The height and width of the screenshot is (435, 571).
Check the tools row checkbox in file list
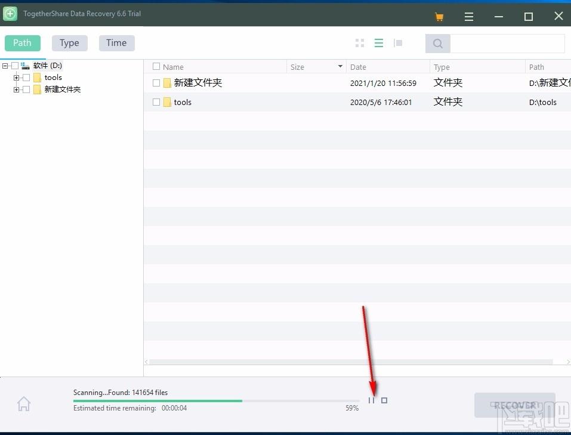(156, 102)
